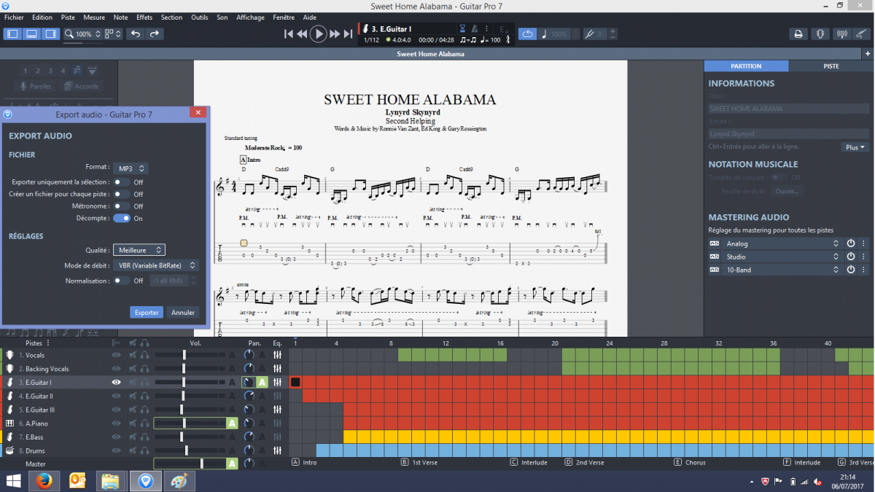Screen dimensions: 875x492
Task: Show the E.Bass track with its eye icon
Action: pyautogui.click(x=116, y=437)
